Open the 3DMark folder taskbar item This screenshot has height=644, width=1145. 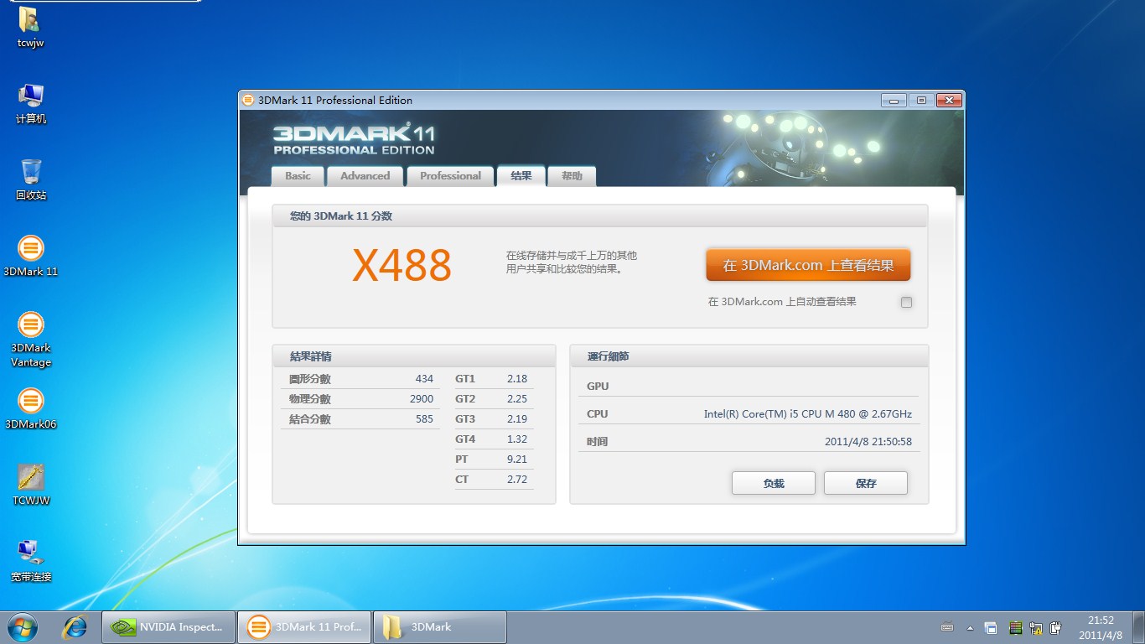tap(439, 626)
